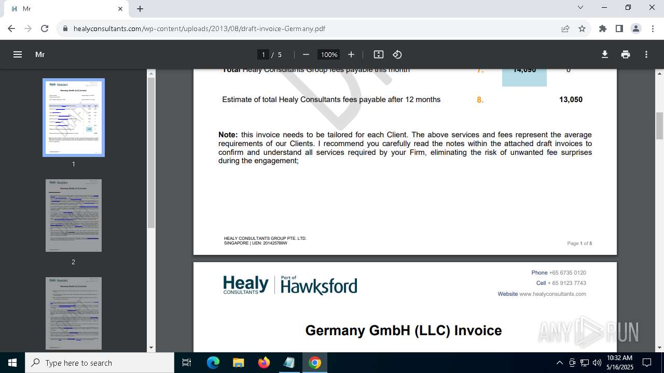Image resolution: width=664 pixels, height=373 pixels.
Task: Click the zoom in plus button
Action: [x=351, y=54]
